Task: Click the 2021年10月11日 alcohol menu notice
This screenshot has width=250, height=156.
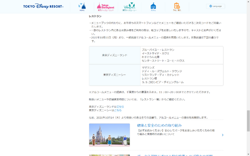Action: coord(155,39)
